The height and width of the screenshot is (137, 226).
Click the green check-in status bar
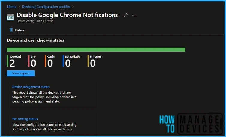pos(96,49)
